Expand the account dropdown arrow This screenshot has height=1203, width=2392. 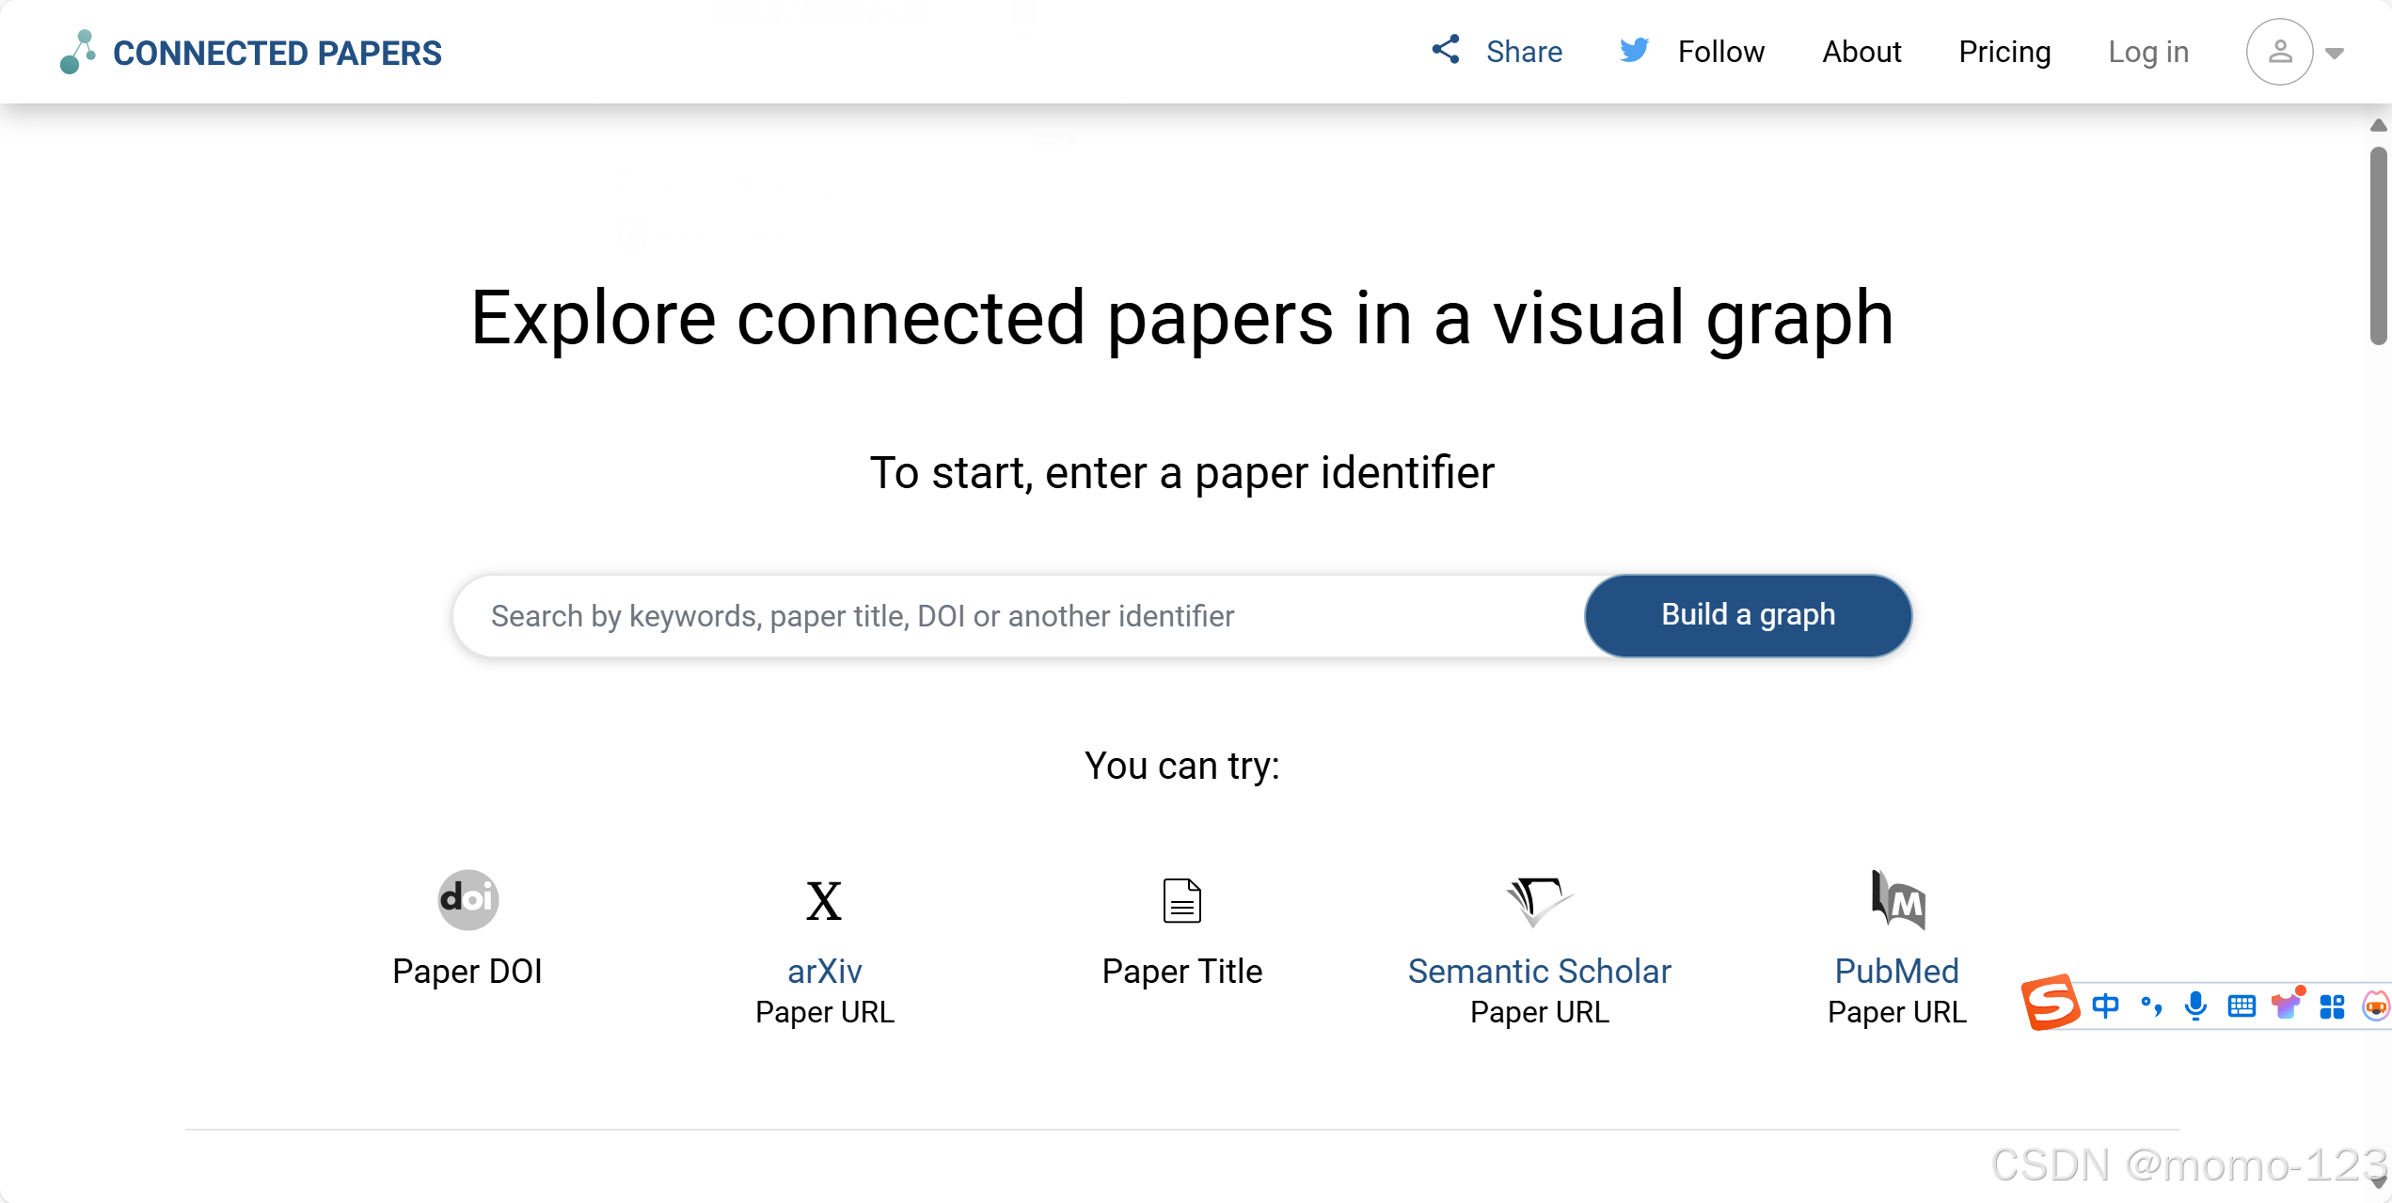[2335, 54]
